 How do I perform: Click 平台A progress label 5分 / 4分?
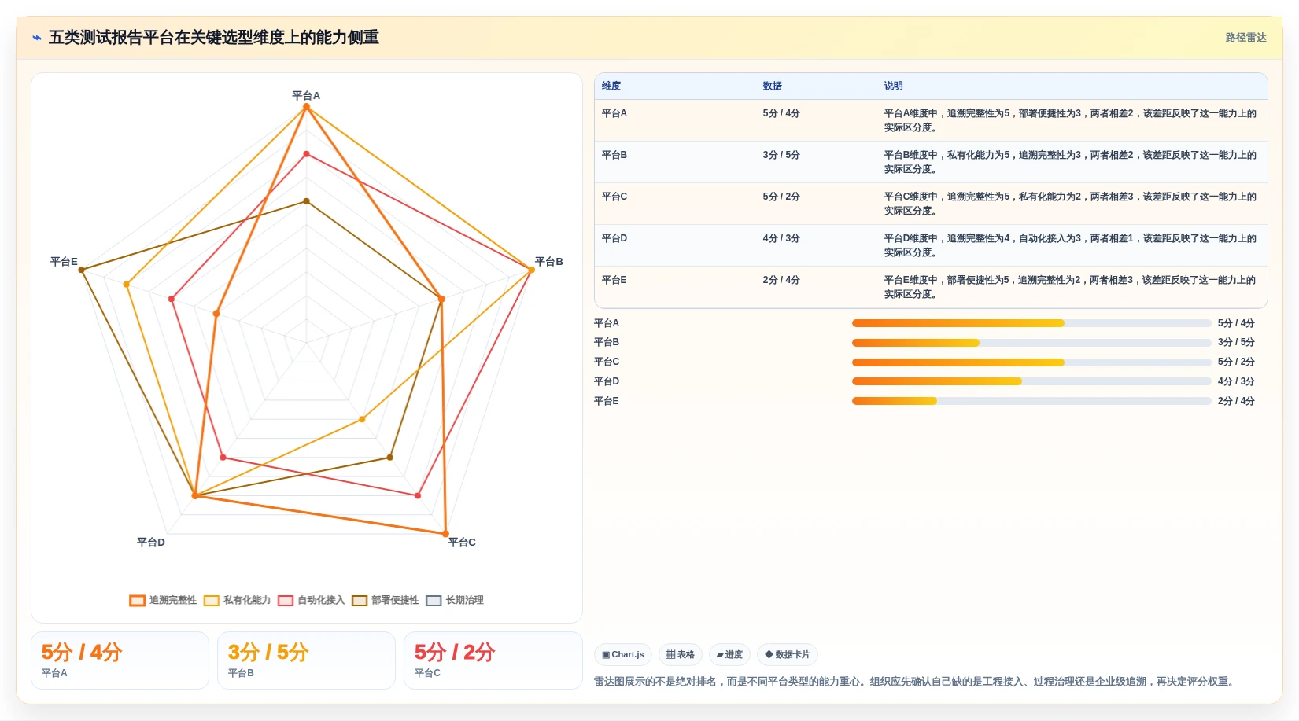[x=1236, y=323]
